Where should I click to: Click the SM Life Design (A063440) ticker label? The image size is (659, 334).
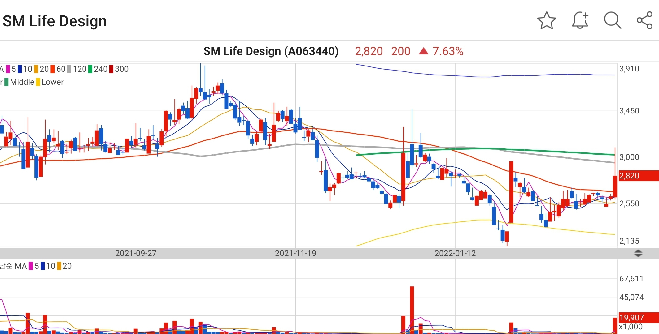[271, 51]
